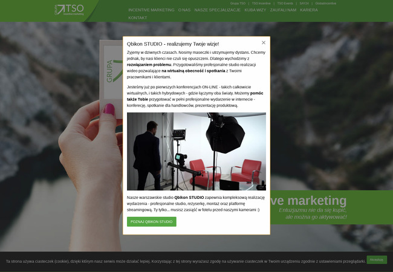Follow the TSO Incentive top link
Viewport: 393px width, 272px height.
261,4
